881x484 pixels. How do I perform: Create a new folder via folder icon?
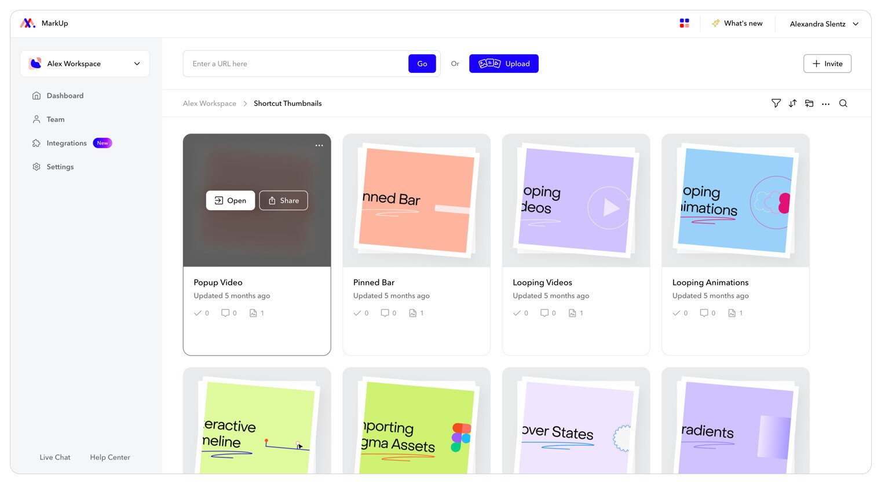point(809,103)
